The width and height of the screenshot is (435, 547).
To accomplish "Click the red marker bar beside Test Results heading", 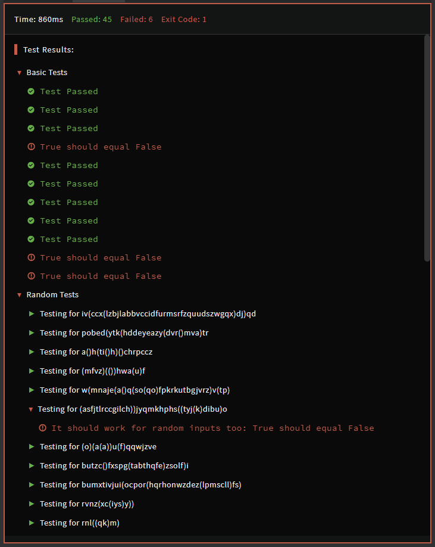I will 16,49.
